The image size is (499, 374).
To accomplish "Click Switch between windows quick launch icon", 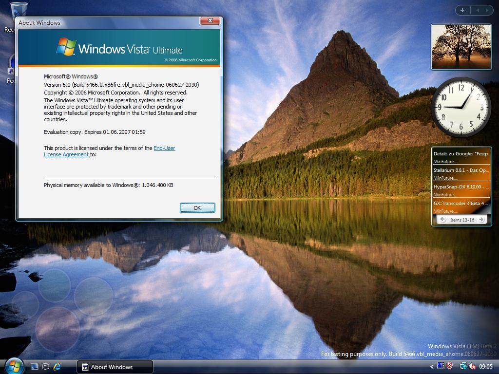I will [45, 367].
